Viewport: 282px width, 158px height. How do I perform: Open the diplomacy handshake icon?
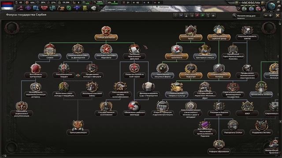[x=44, y=8]
